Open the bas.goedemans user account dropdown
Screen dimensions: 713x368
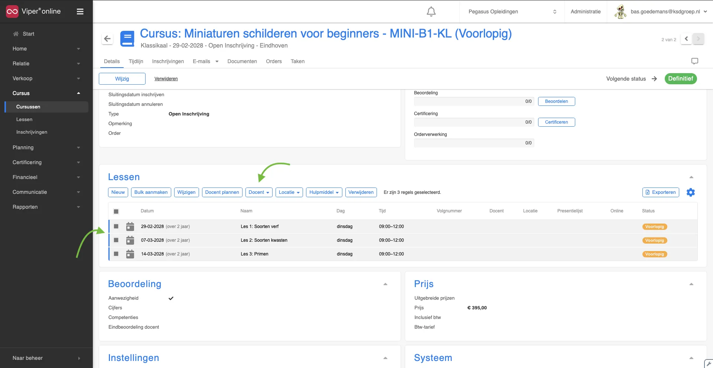[668, 12]
